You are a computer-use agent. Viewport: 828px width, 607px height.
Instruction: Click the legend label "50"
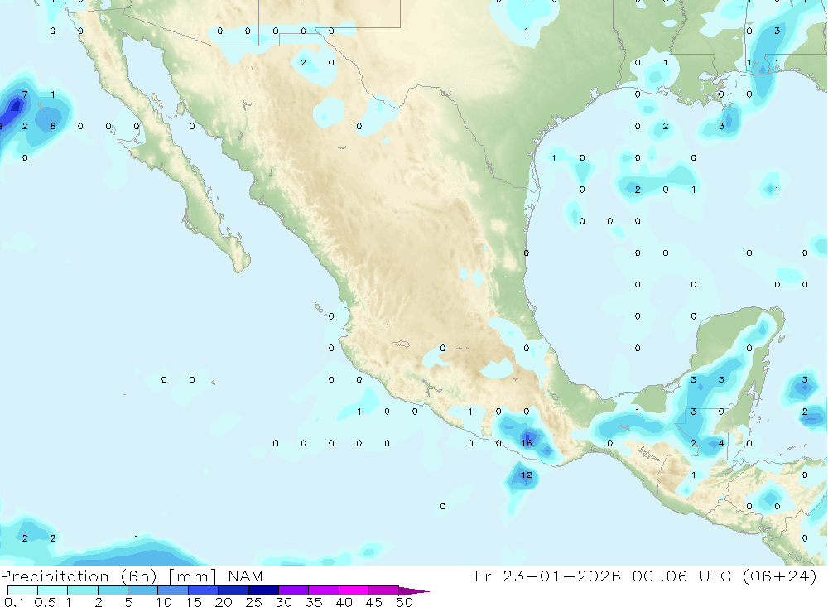point(404,602)
